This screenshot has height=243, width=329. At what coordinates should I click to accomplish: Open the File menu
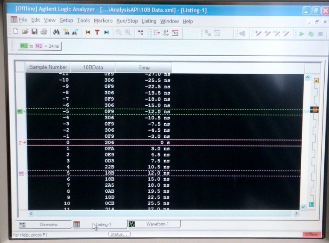point(23,20)
